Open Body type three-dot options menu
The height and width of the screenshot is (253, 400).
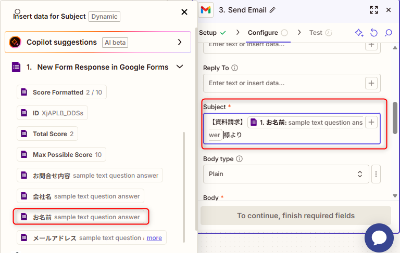click(x=376, y=174)
